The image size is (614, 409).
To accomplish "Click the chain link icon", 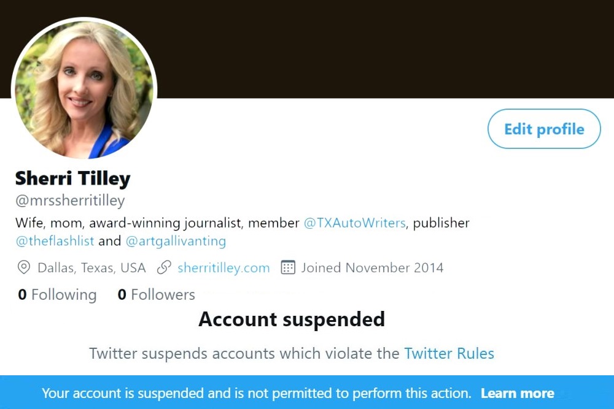I will tap(164, 268).
